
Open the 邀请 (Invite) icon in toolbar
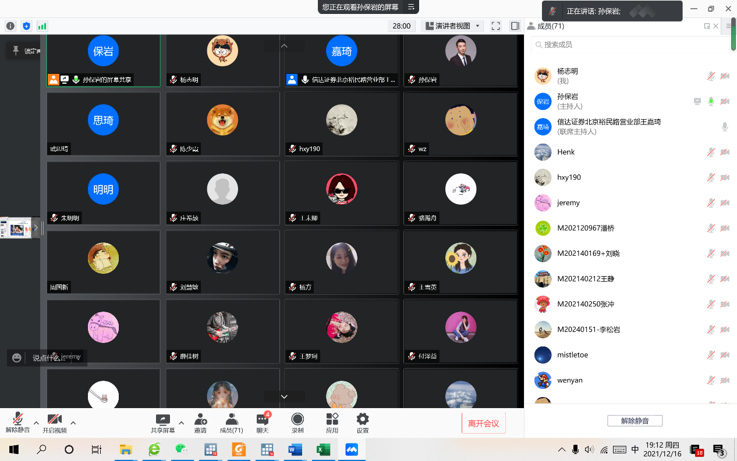200,420
